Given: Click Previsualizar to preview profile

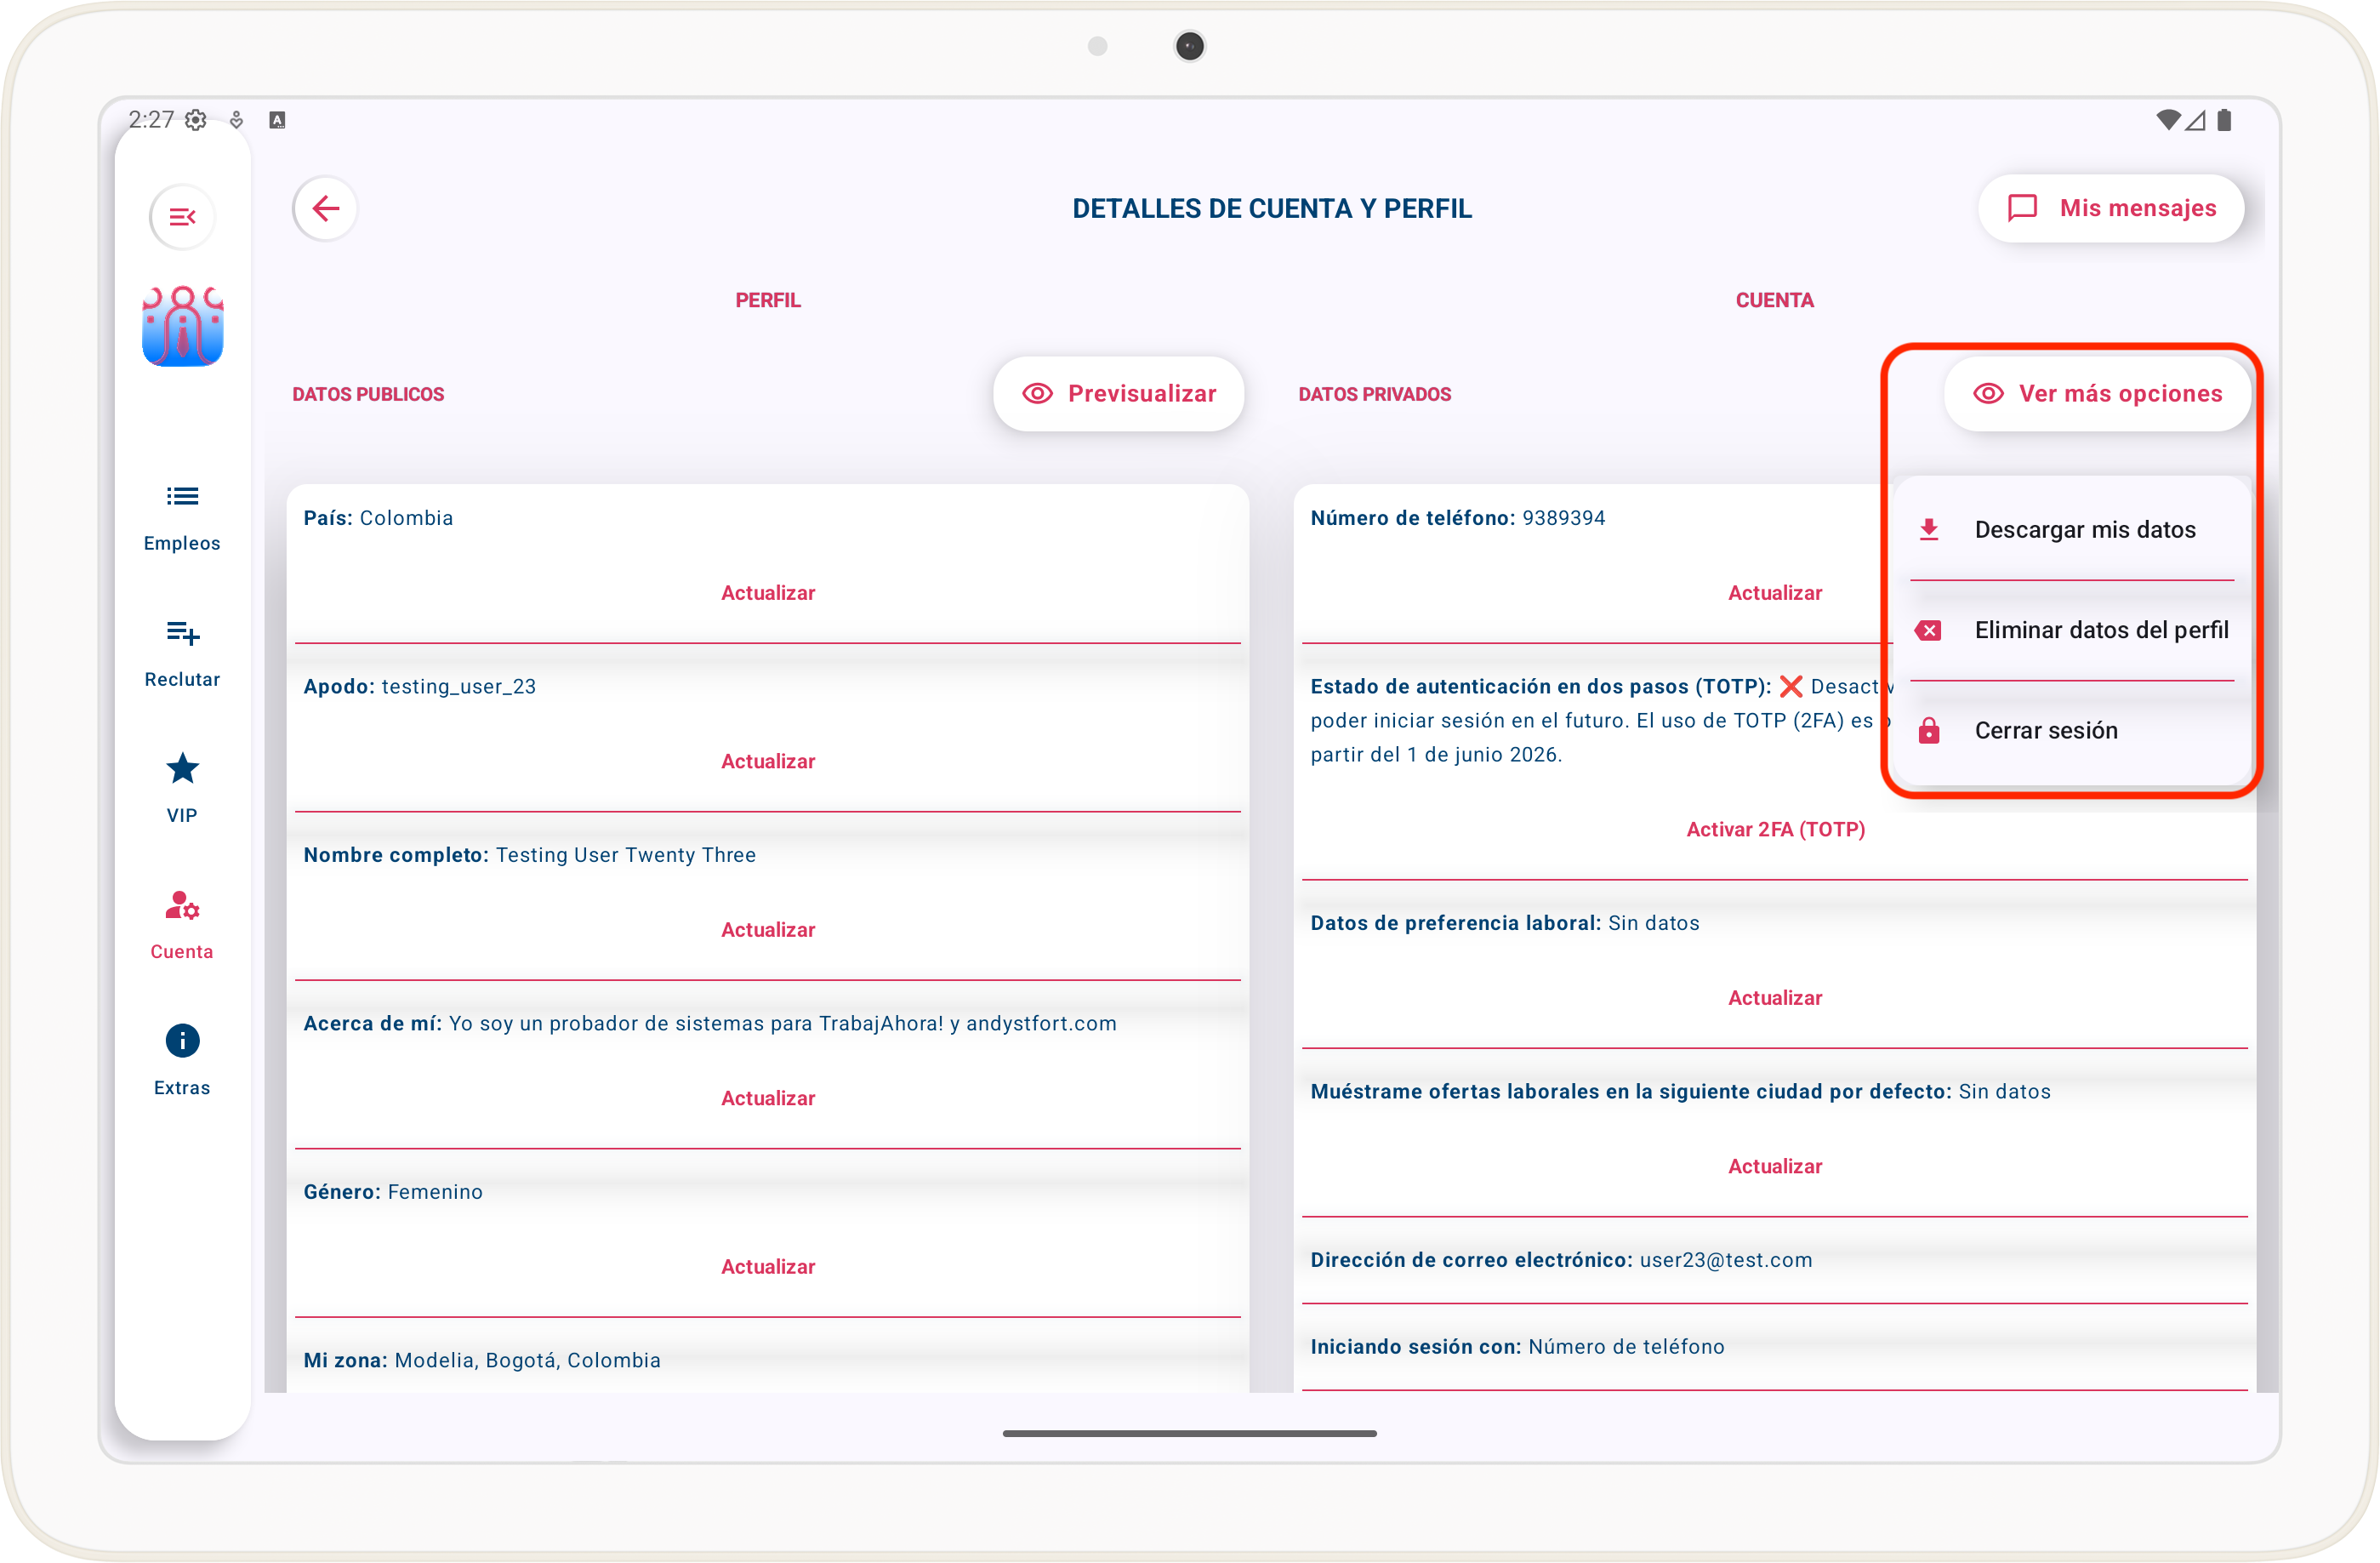Looking at the screenshot, I should click(1118, 394).
